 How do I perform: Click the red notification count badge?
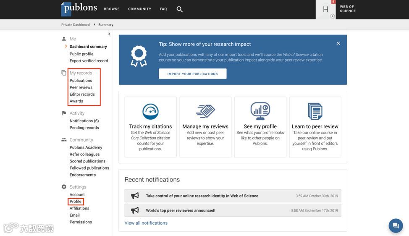[x=333, y=2]
